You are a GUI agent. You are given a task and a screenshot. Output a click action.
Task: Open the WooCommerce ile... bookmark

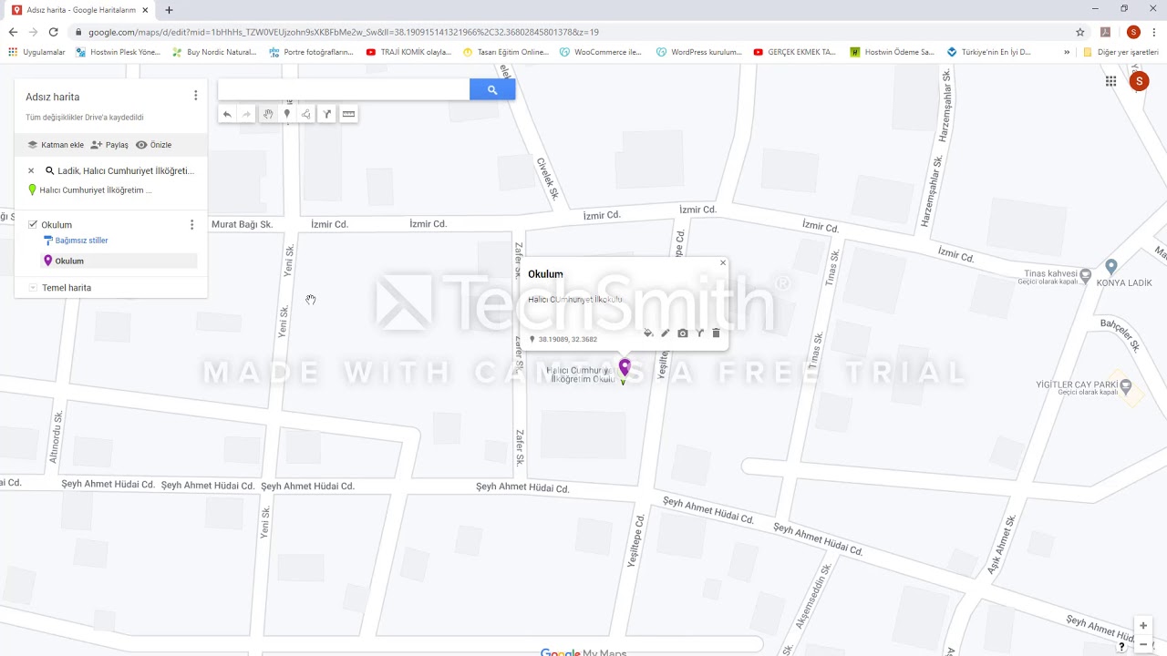click(x=602, y=52)
